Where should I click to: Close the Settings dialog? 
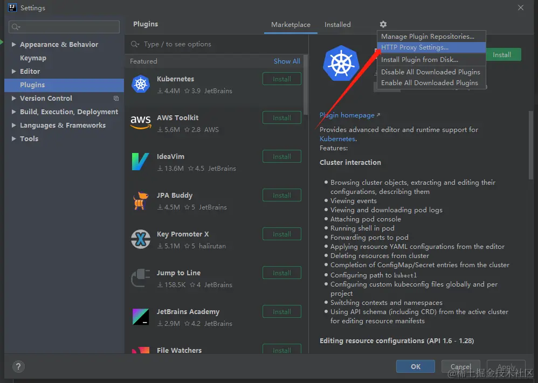click(521, 8)
